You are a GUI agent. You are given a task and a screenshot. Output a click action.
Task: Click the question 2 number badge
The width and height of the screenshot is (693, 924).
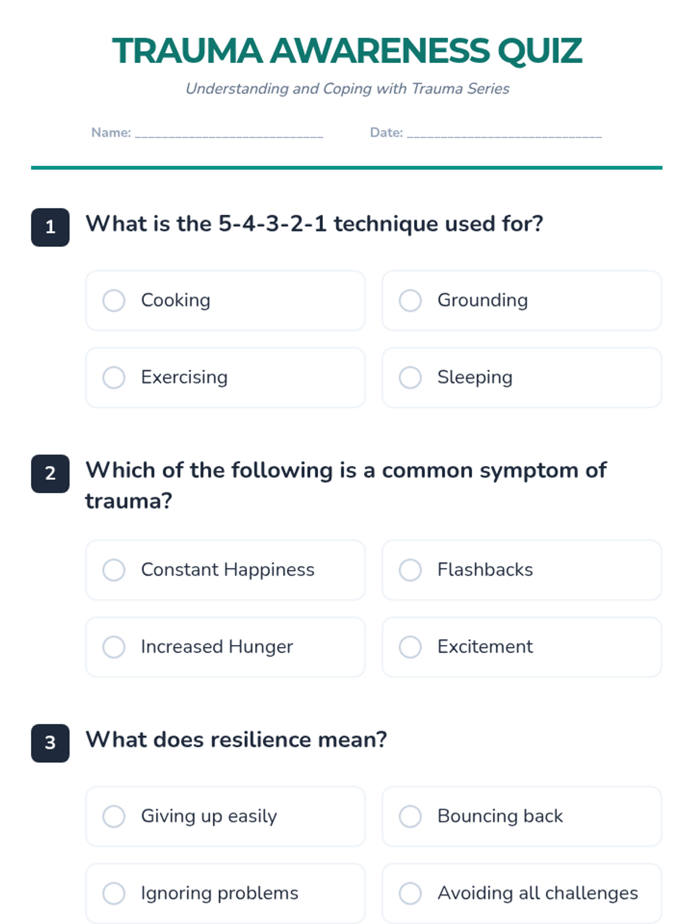[x=50, y=474]
